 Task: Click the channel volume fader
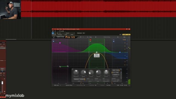point(2,83)
